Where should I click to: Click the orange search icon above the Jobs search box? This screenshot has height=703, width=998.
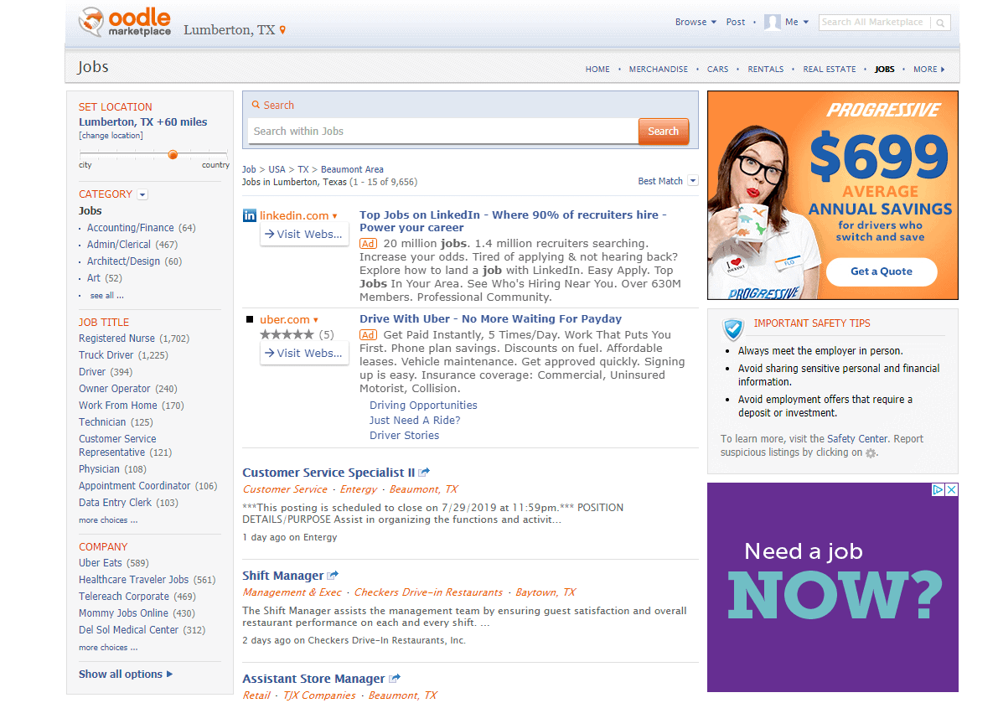[x=256, y=105]
